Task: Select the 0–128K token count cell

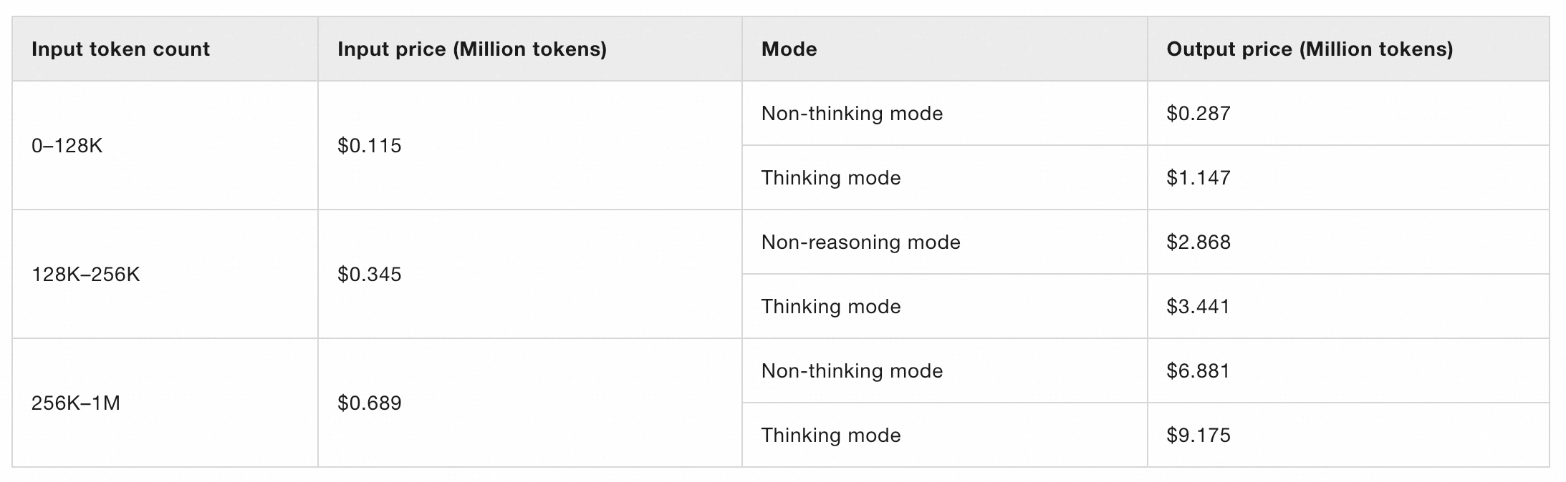Action: pos(67,146)
